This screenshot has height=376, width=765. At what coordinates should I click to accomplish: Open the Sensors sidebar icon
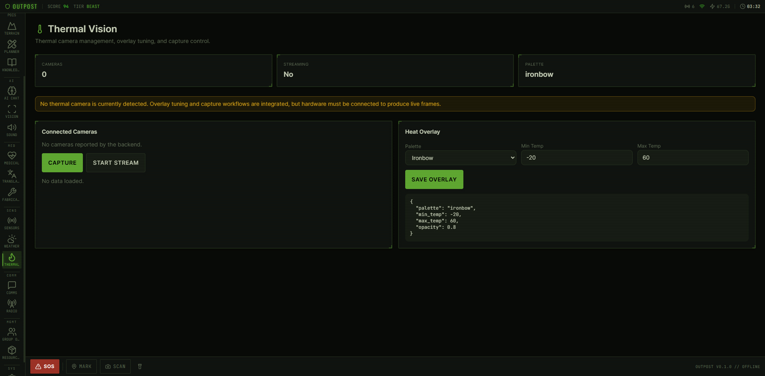pyautogui.click(x=12, y=222)
